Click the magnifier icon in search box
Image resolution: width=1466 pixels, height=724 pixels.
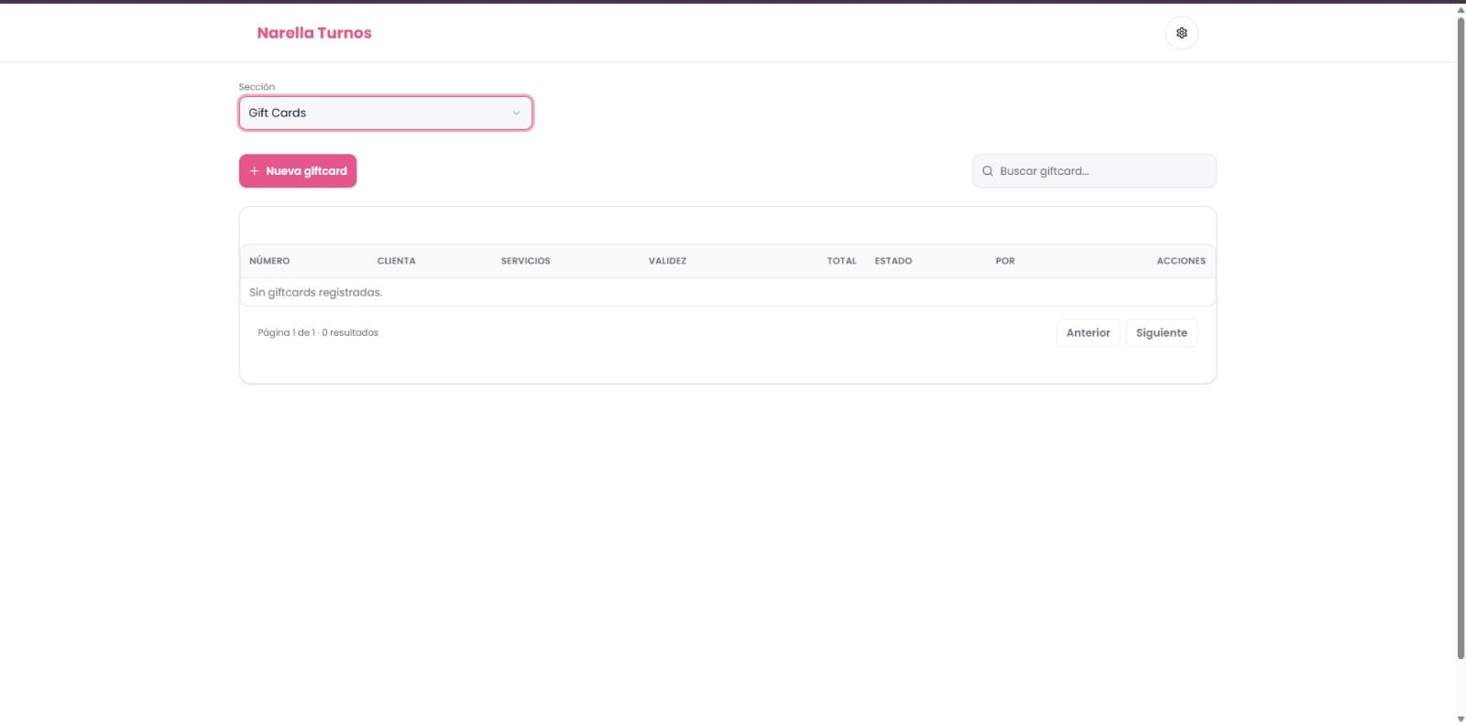(x=988, y=171)
